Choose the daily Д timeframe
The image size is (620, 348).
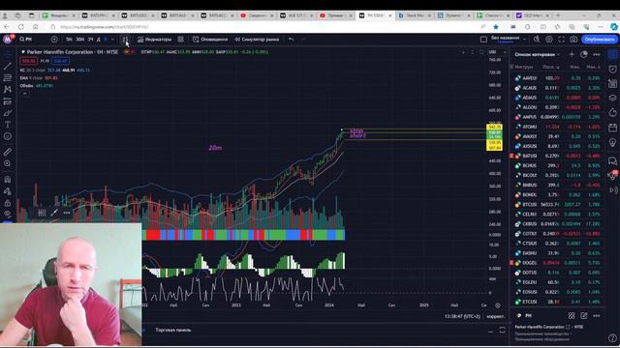click(x=99, y=40)
